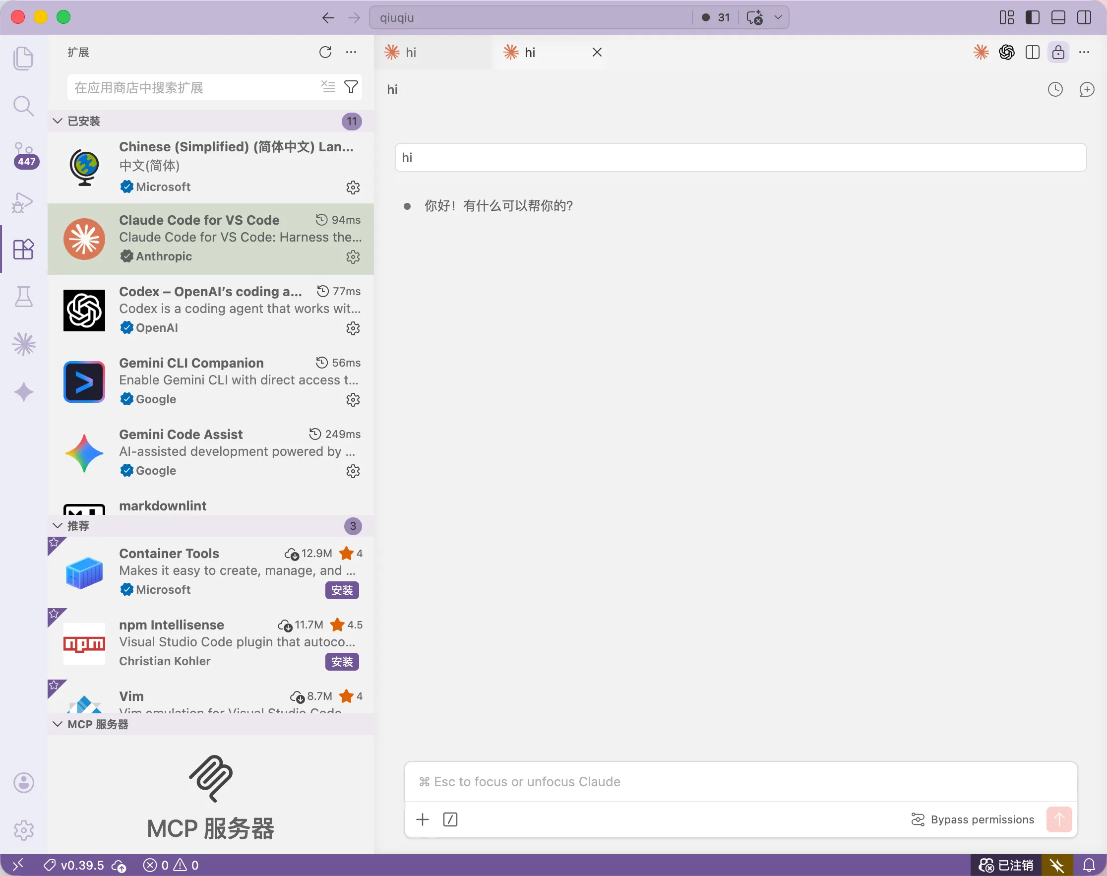Open remote window indicator
The width and height of the screenshot is (1107, 876).
click(x=17, y=865)
